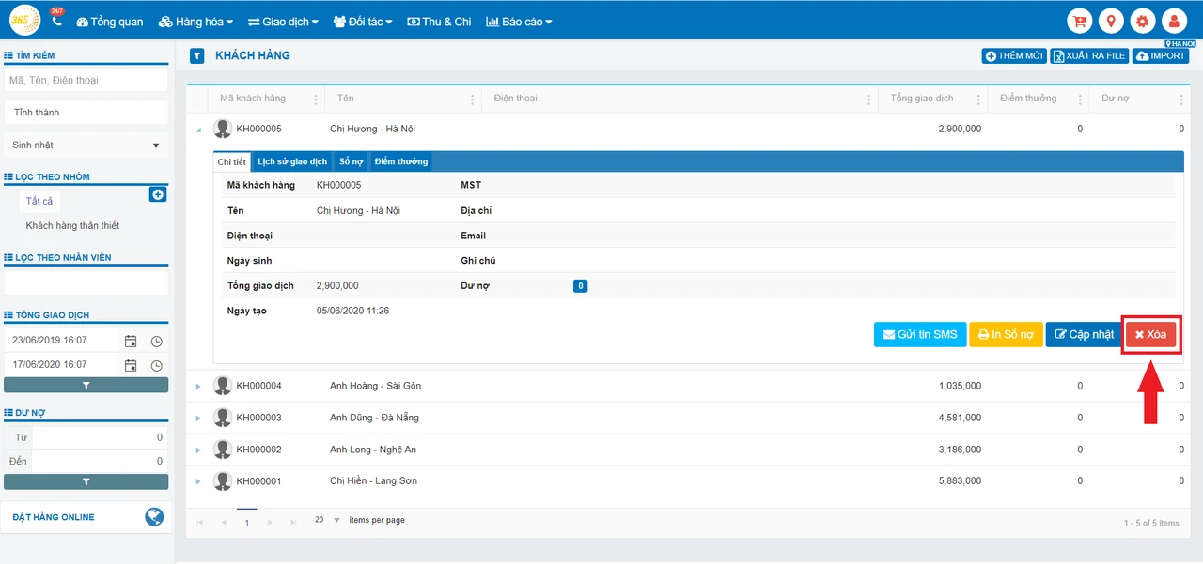
Task: Open calendar picker for 23/06/2019 date
Action: coord(131,341)
